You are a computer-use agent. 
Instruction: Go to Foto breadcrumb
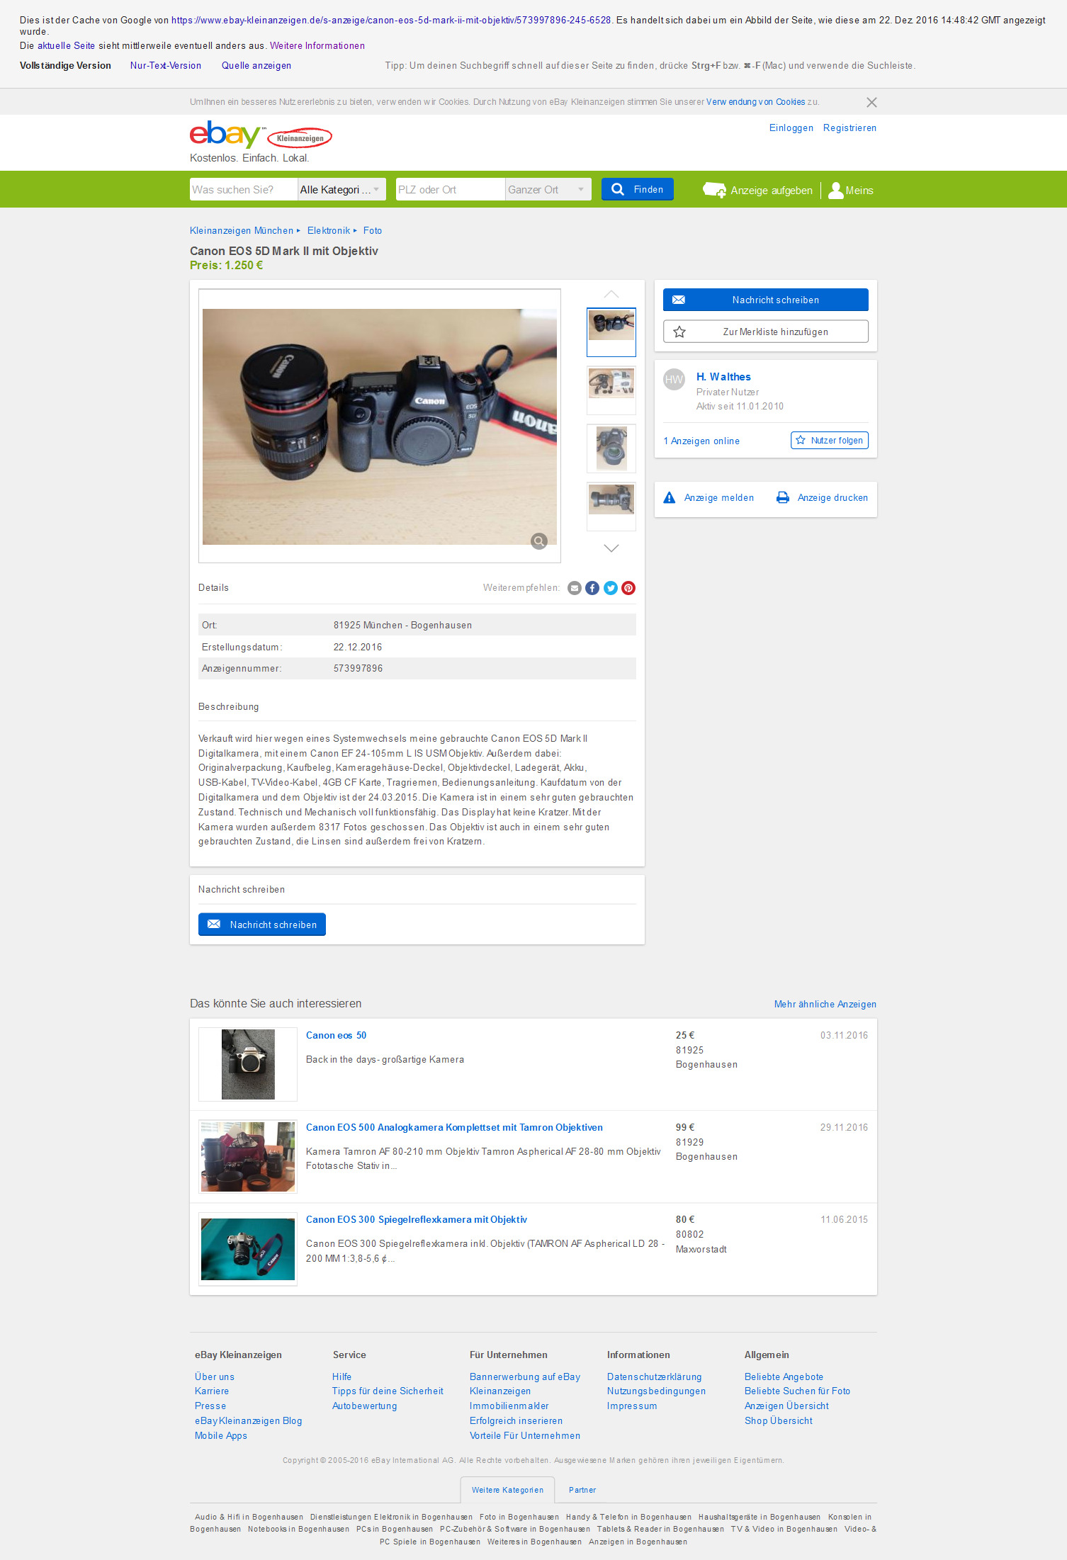373,231
